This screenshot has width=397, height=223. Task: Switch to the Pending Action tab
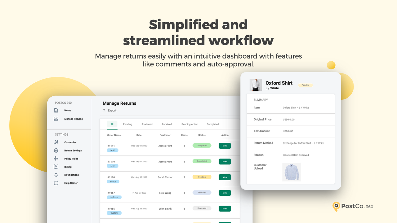[190, 124]
